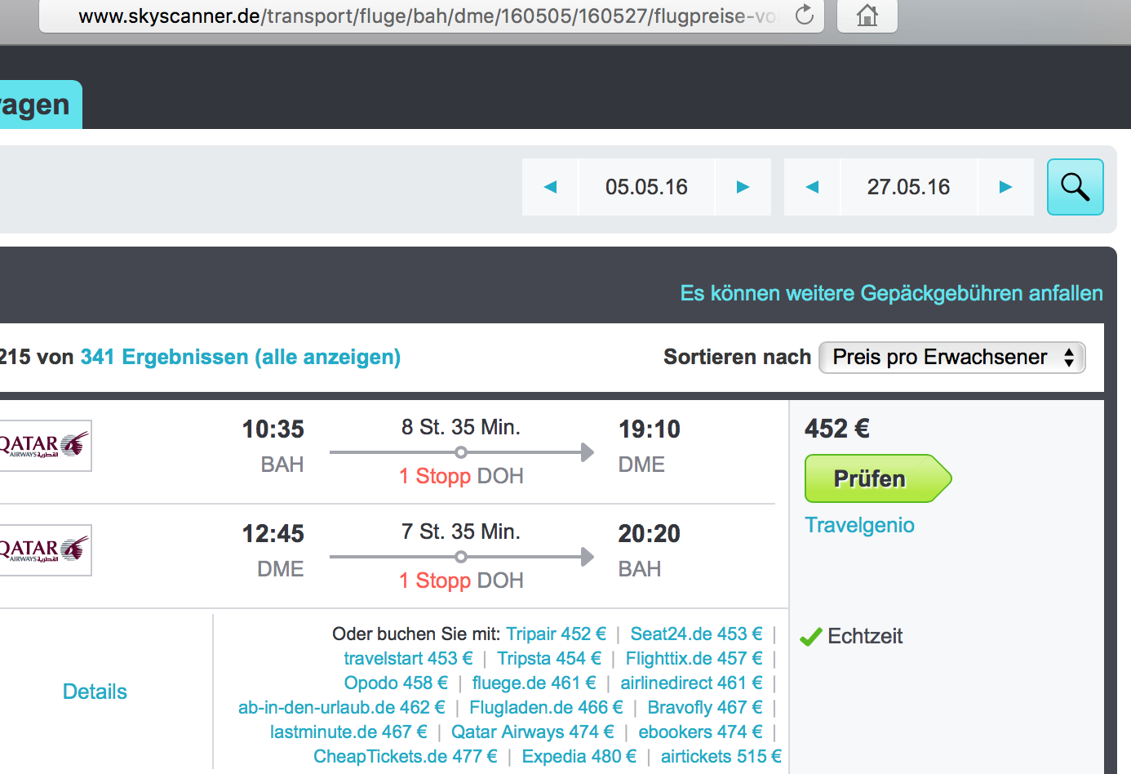Show all 341 Ergebnissen
The image size is (1131, 774).
(240, 358)
